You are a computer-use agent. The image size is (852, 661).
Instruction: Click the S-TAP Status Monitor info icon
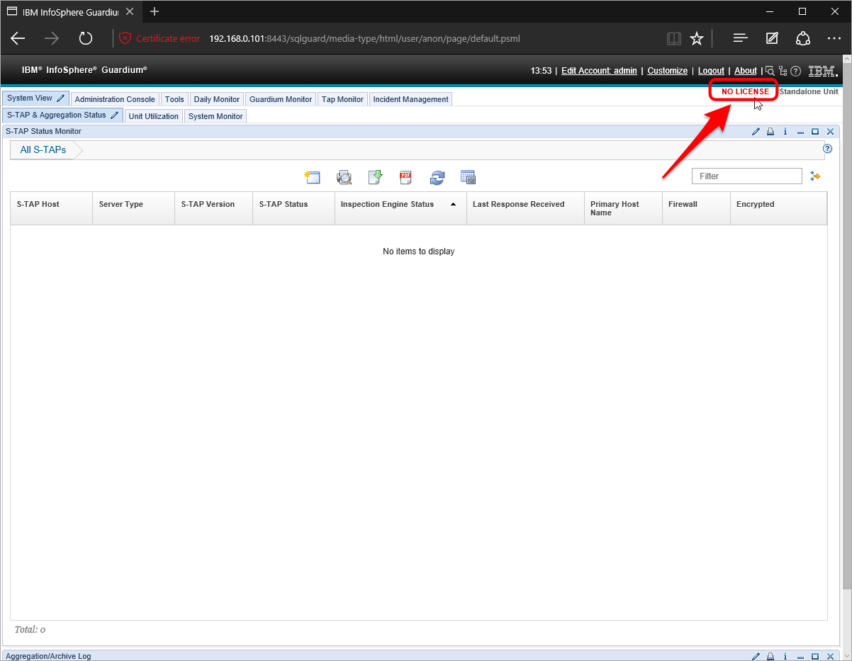[785, 132]
